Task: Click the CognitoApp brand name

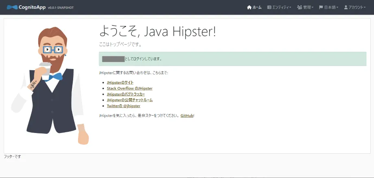Action: click(x=32, y=7)
